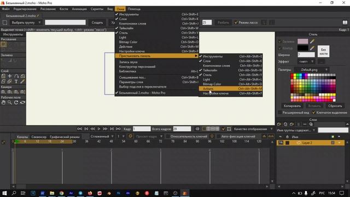Open the Файл menu
Viewport: 350px width, 197px height.
click(6, 9)
